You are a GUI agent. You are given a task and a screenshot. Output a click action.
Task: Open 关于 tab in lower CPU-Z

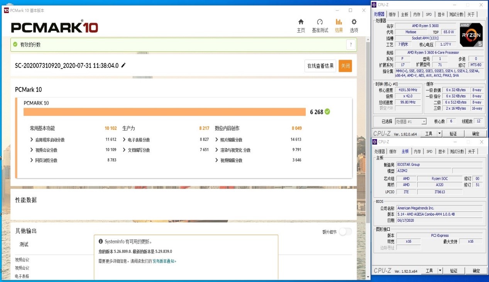(x=472, y=151)
